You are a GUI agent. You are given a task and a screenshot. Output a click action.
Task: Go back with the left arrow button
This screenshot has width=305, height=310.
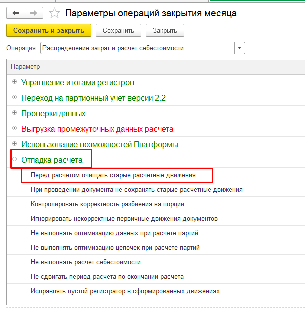[16, 13]
